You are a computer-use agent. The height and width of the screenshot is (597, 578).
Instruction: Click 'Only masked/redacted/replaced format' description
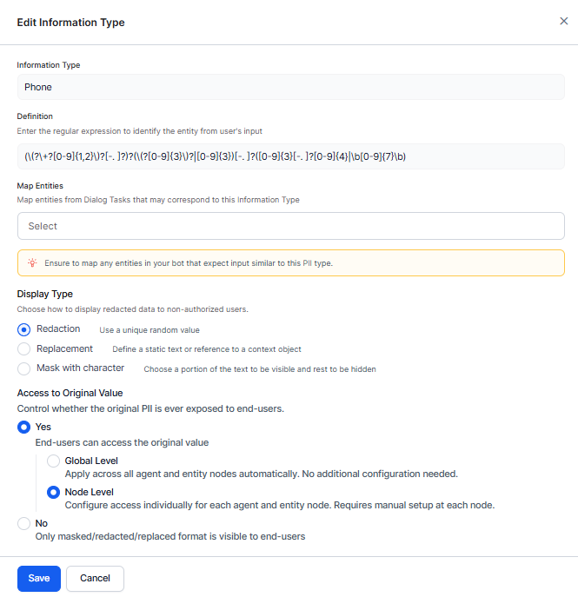click(x=170, y=536)
